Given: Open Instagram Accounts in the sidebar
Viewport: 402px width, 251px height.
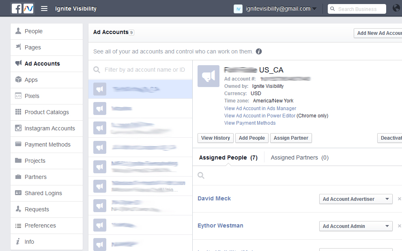Looking at the screenshot, I should 47,128.
